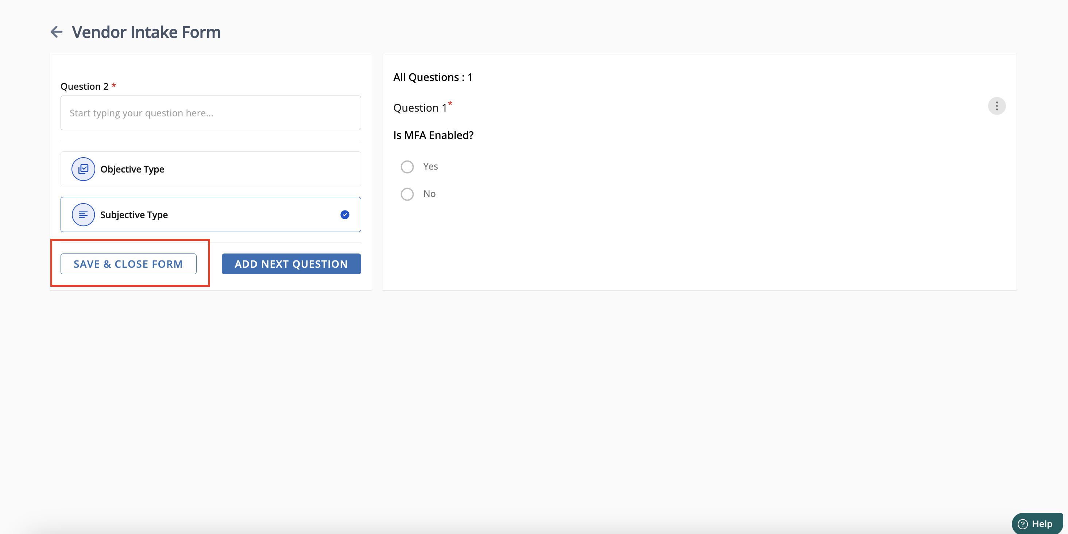Click the Is MFA Enabled? question text
Viewport: 1068px width, 534px height.
433,135
